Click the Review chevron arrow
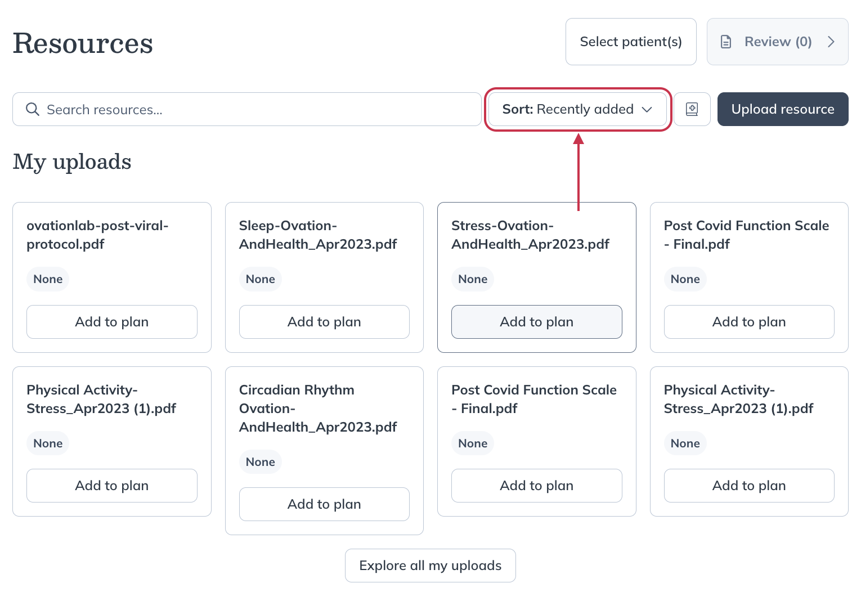Screen dimensions: 861x601 pyautogui.click(x=831, y=42)
